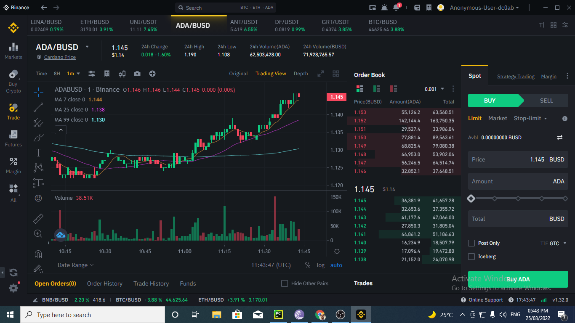Screen dimensions: 575x323
Task: Open the Markets section in left sidebar
Action: click(13, 50)
